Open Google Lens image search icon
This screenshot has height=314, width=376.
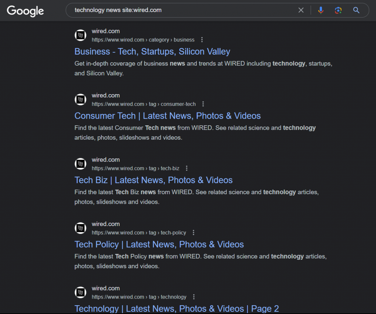pos(338,10)
